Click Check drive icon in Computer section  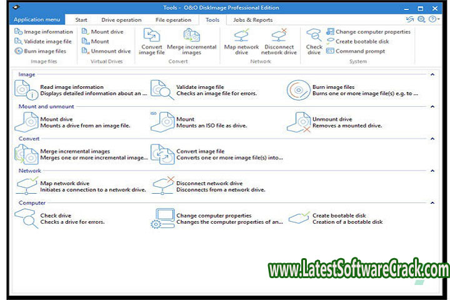(26, 218)
